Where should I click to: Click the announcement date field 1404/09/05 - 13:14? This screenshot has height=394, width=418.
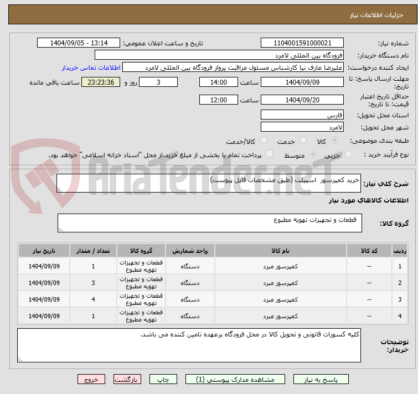pos(79,43)
